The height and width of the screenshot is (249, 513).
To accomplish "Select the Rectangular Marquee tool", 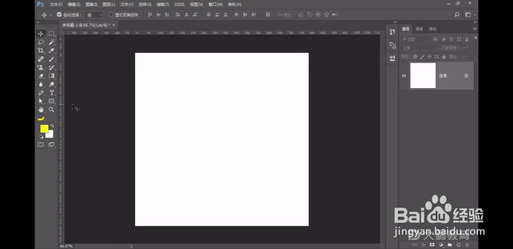I will click(52, 34).
